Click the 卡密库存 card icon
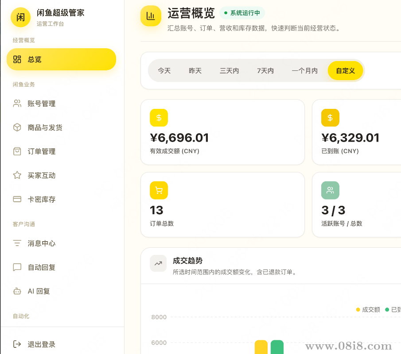Viewport: 401px width, 354px height. pos(17,199)
